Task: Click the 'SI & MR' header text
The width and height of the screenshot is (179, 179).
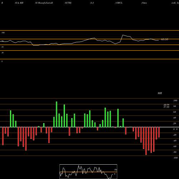Action: pyautogui.click(x=19, y=3)
